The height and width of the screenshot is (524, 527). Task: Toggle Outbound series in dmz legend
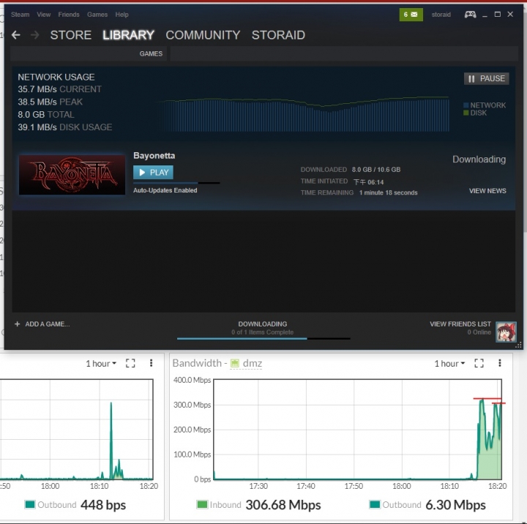[x=395, y=505]
